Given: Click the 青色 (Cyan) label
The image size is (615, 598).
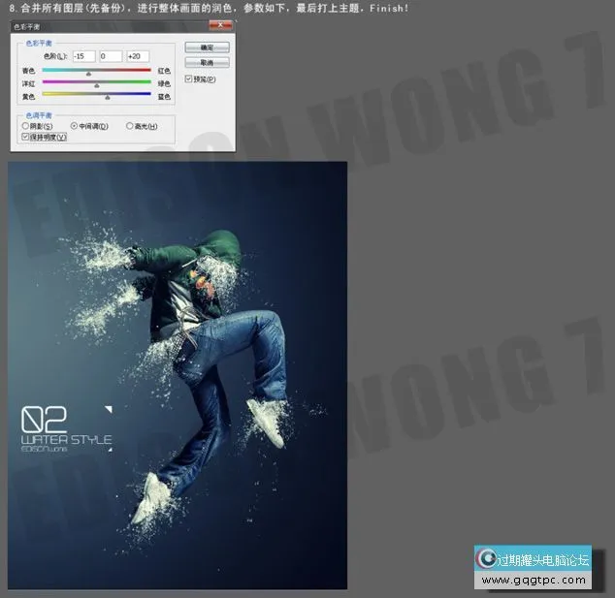Looking at the screenshot, I should (x=29, y=71).
